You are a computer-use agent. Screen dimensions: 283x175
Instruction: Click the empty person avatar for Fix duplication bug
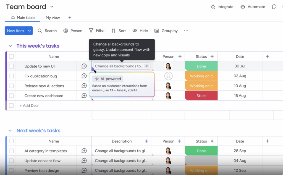pos(168,76)
